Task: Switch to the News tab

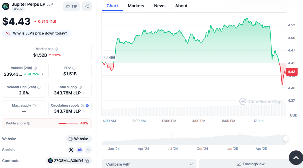Action: [160, 6]
